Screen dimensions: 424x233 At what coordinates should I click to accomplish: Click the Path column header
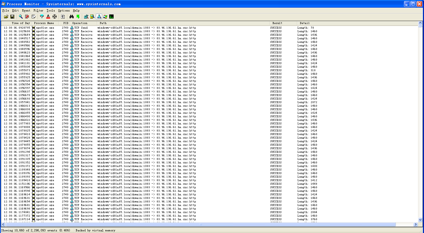point(183,23)
